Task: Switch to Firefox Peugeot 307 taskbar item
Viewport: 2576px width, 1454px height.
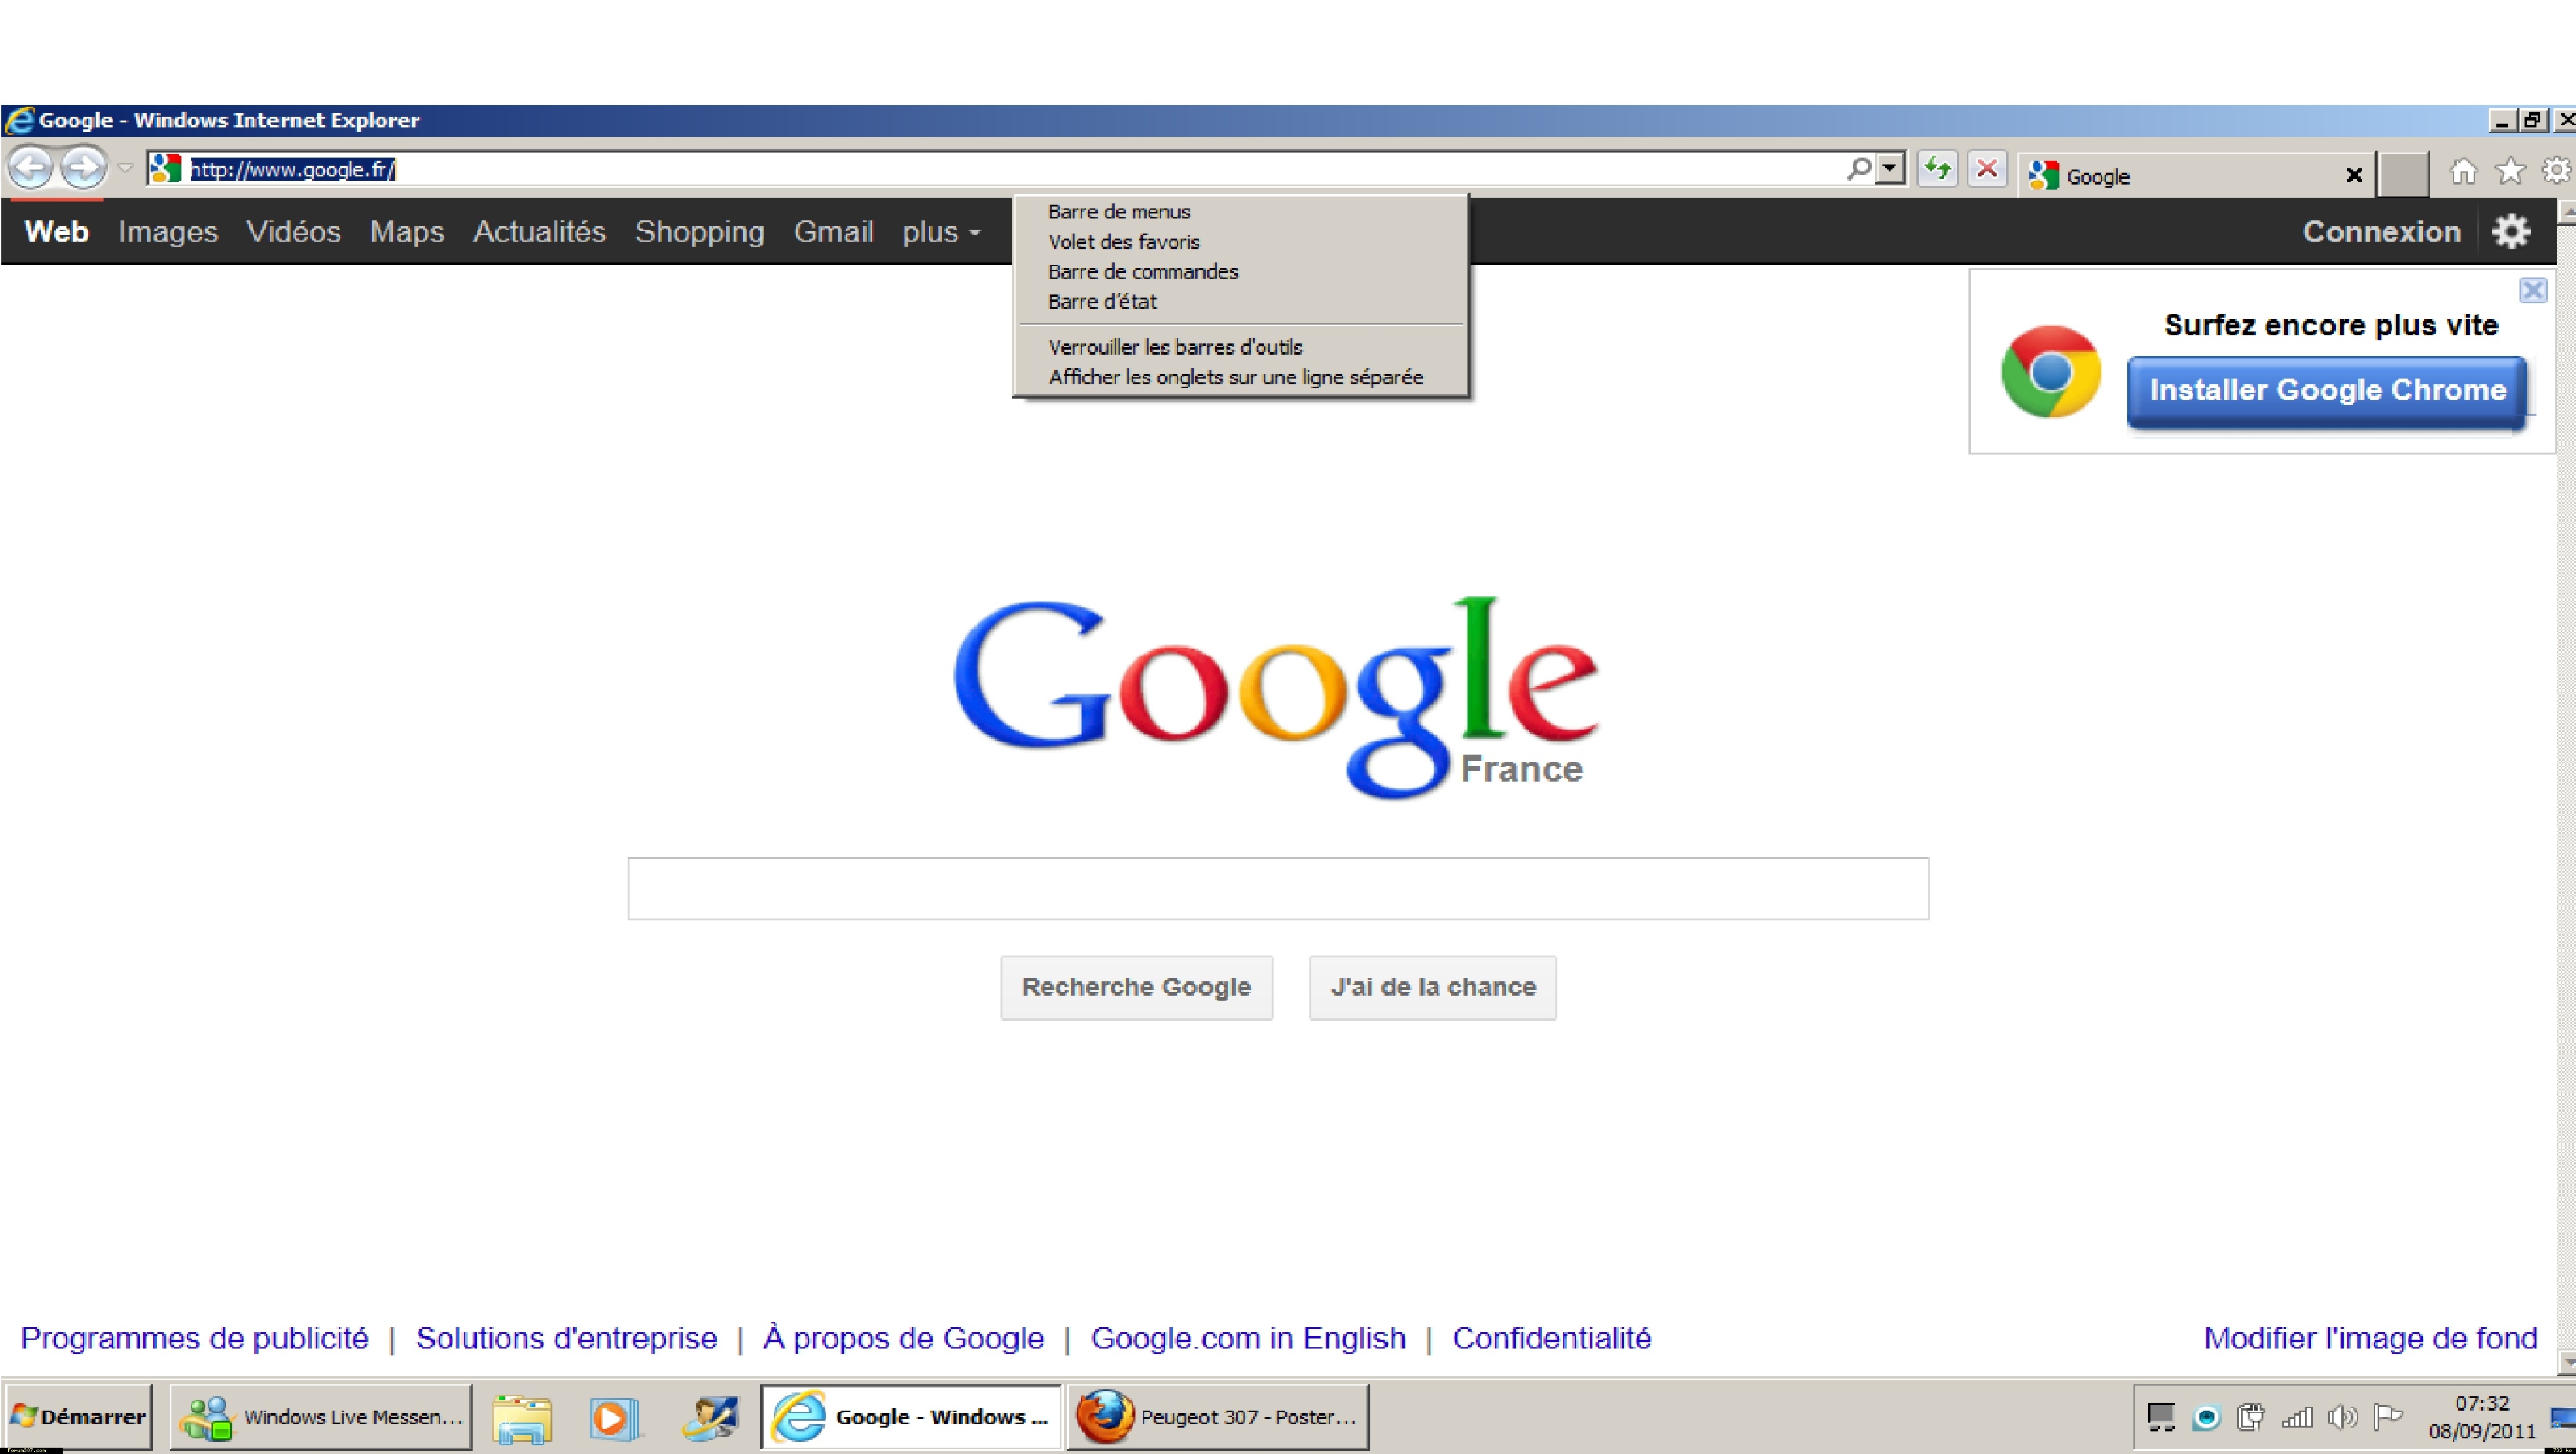Action: [x=1218, y=1416]
